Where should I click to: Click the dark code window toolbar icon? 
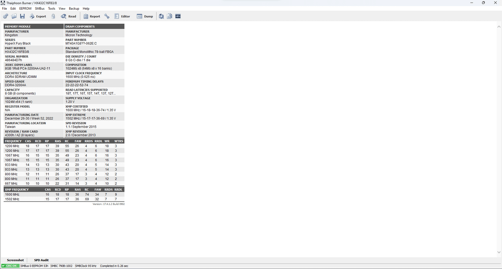click(178, 16)
